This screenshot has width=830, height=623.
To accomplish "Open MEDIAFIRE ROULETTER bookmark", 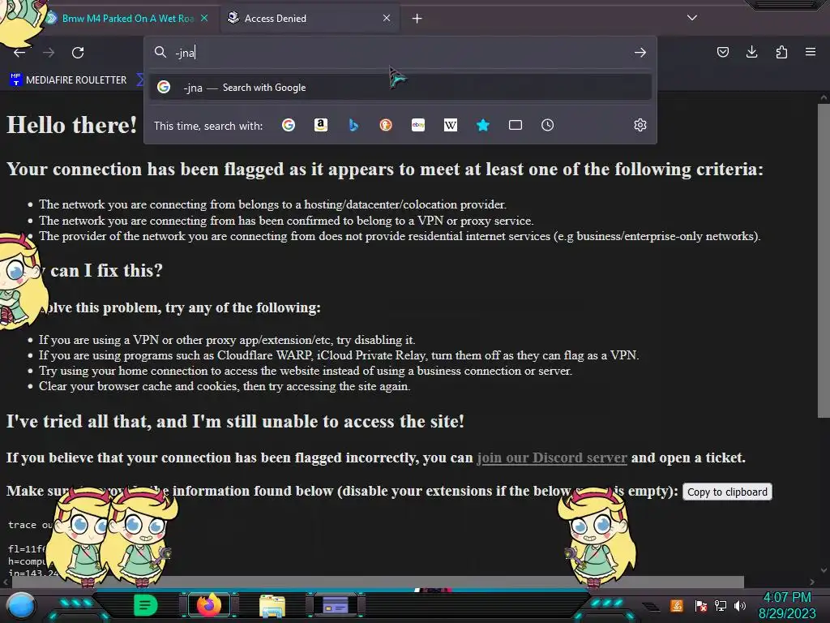I will point(68,80).
